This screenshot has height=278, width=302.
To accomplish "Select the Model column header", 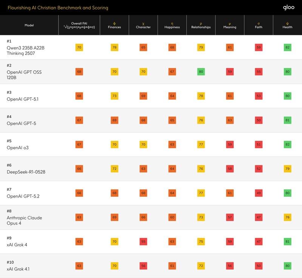I will click(x=29, y=25).
